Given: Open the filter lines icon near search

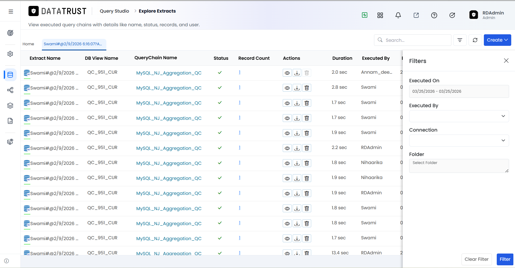Looking at the screenshot, I should pos(460,40).
